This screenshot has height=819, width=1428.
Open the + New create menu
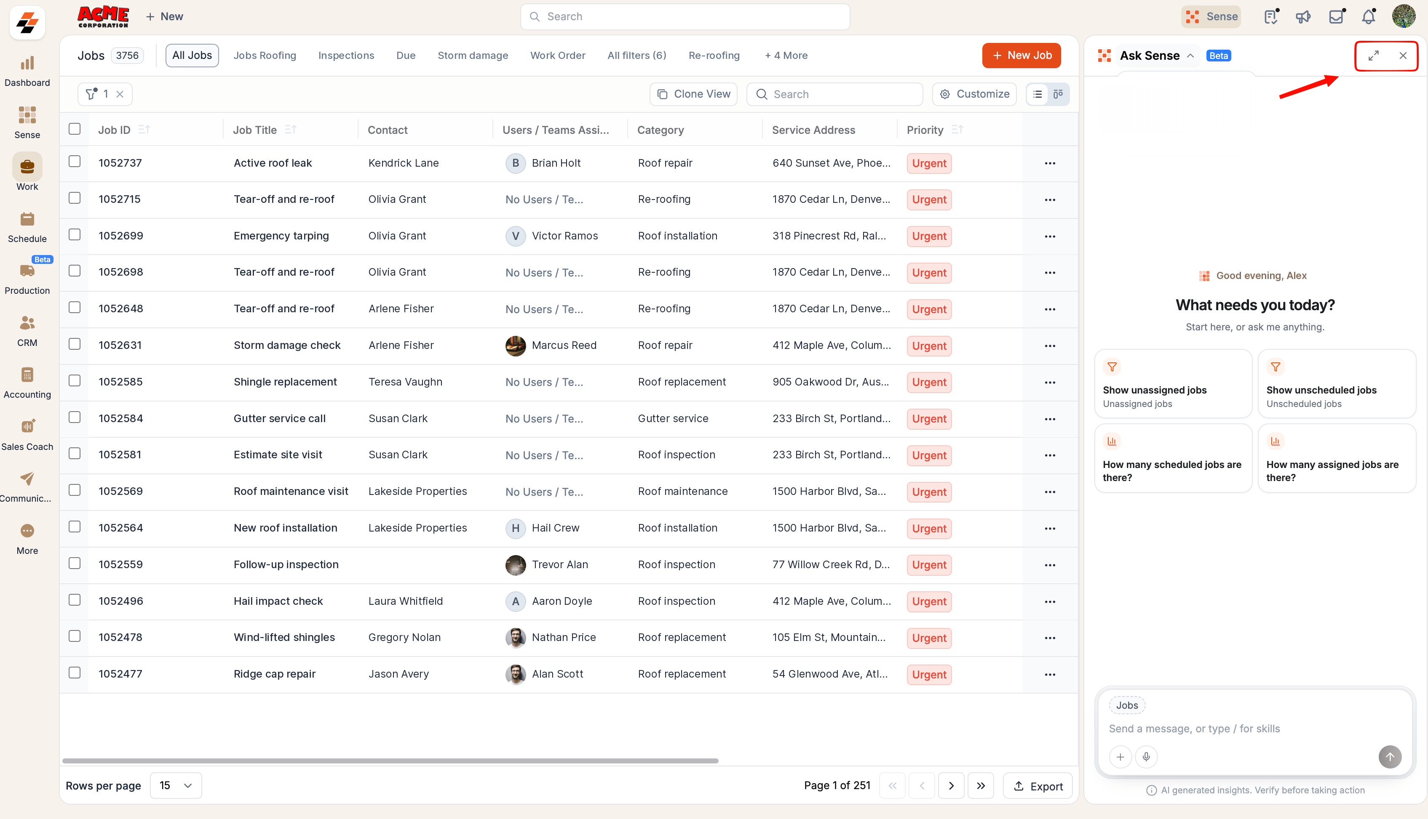click(164, 17)
